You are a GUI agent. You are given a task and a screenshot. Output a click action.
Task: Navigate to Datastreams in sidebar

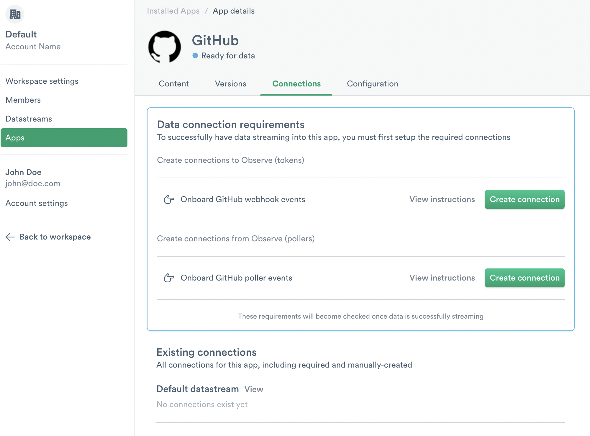pos(29,119)
